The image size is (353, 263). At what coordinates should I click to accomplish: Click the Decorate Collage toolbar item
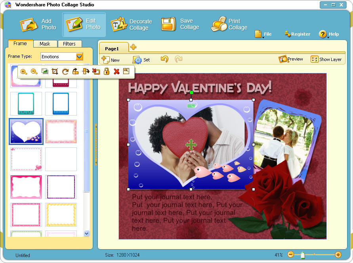[x=131, y=25]
